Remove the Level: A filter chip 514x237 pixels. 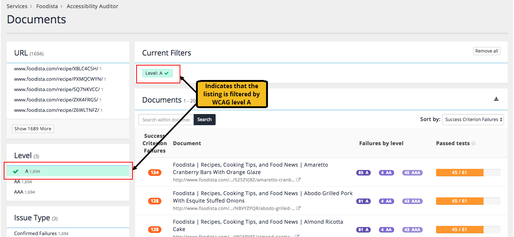click(157, 73)
